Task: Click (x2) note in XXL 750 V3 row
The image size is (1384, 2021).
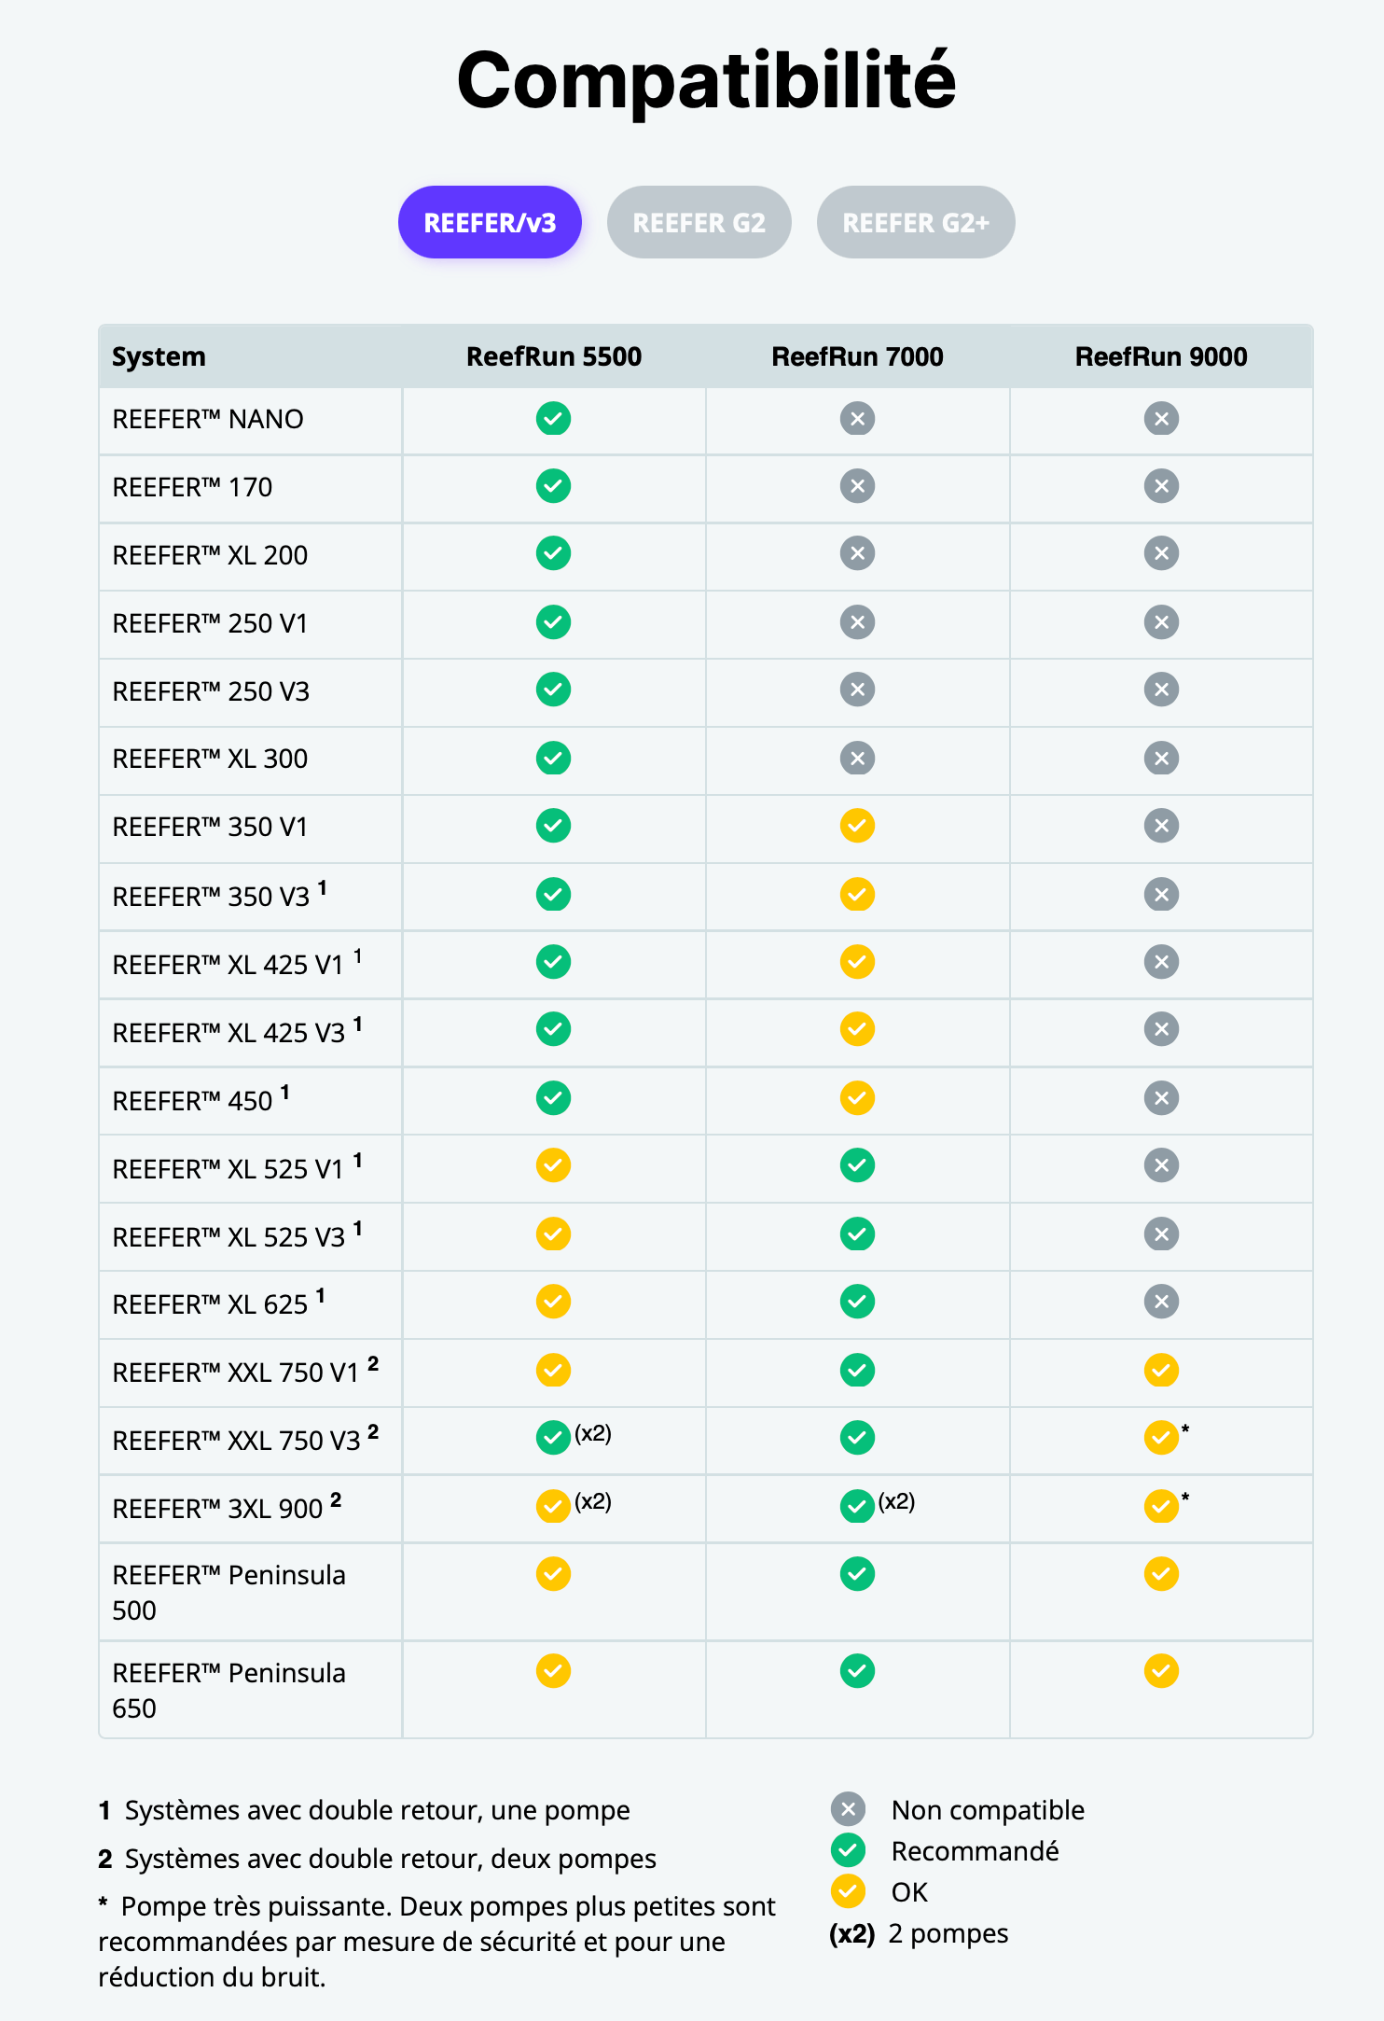Action: [x=593, y=1433]
